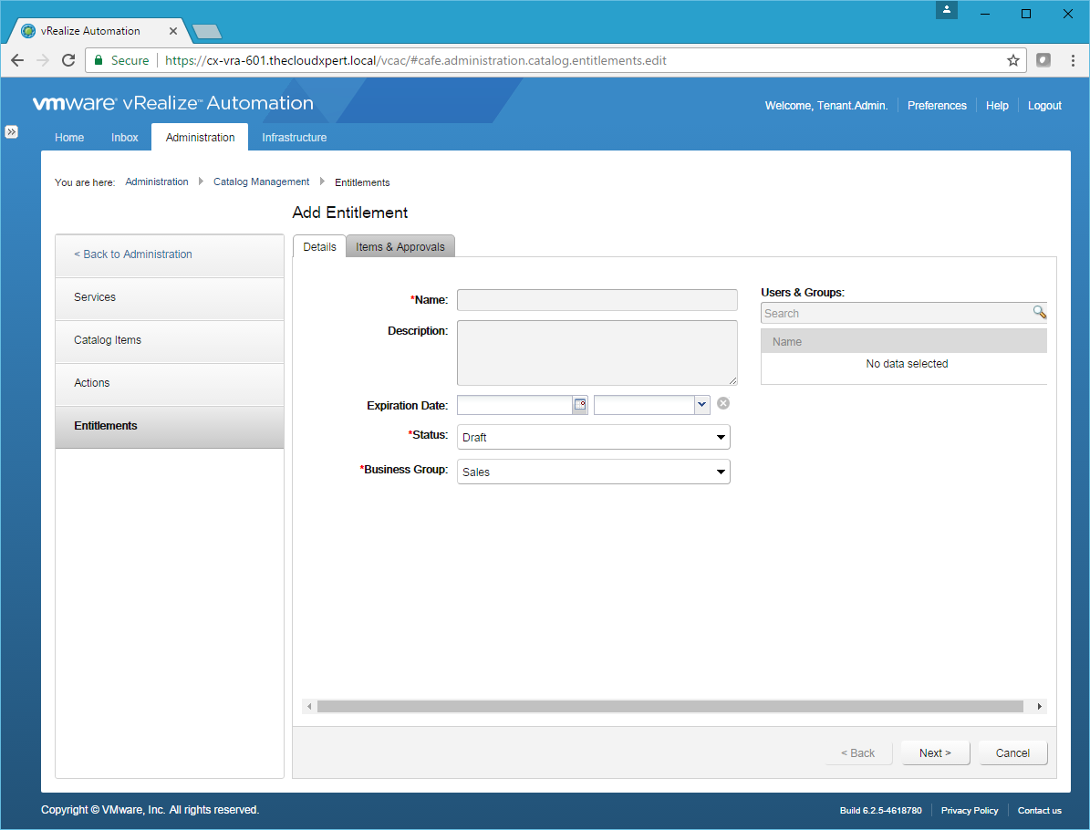
Task: Click into the Name input field
Action: 597,300
